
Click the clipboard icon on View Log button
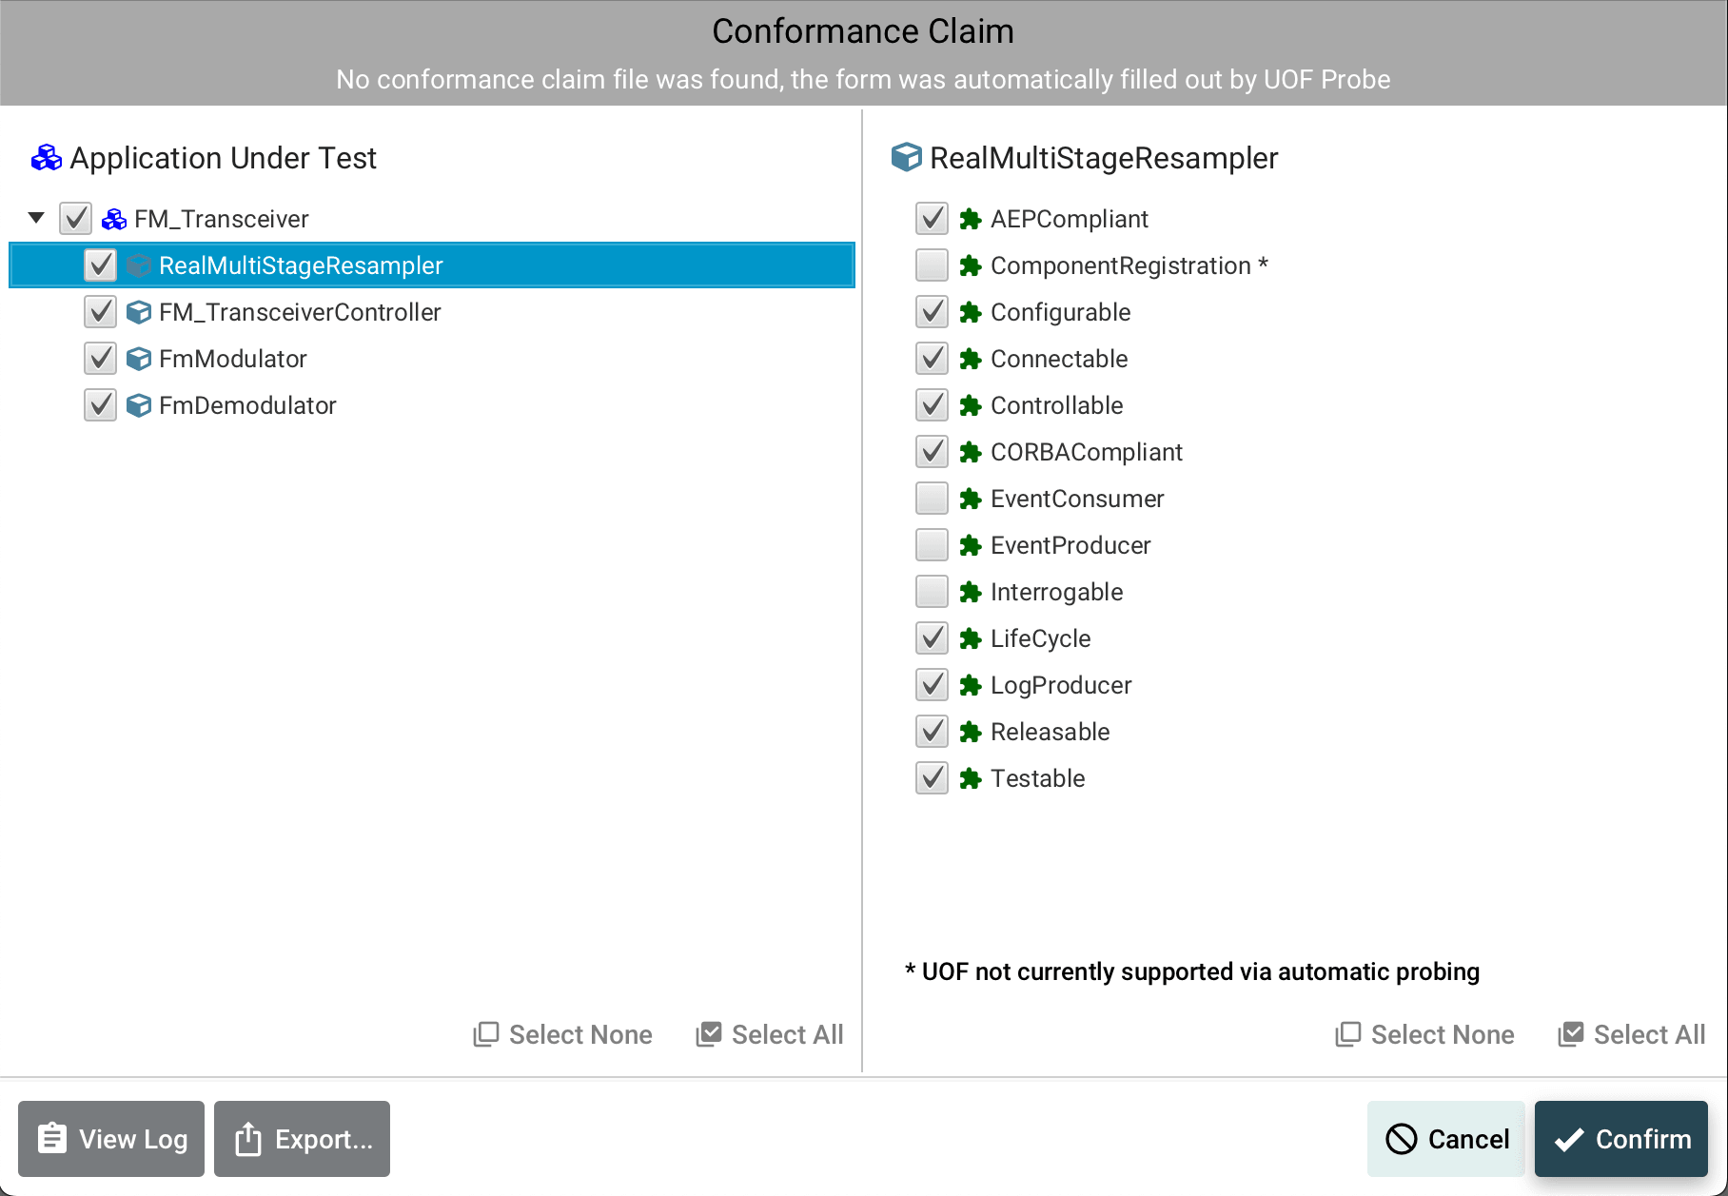point(53,1138)
